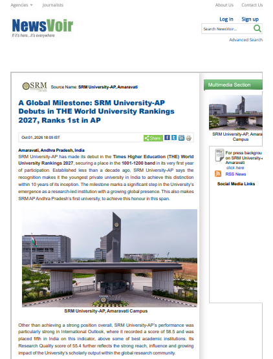The height and width of the screenshot is (359, 273).
Task: Click the green search magnifier icon
Action: coord(257,28)
